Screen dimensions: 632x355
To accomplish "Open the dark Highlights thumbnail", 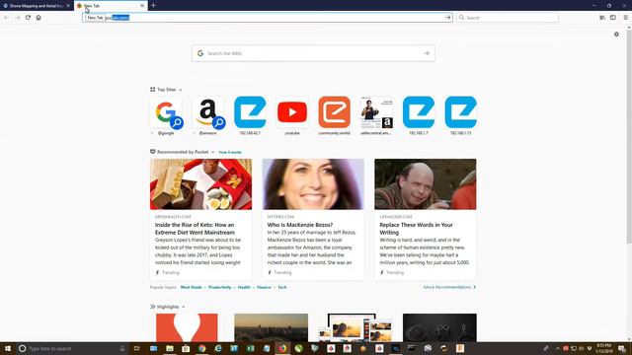I will coord(439,327).
